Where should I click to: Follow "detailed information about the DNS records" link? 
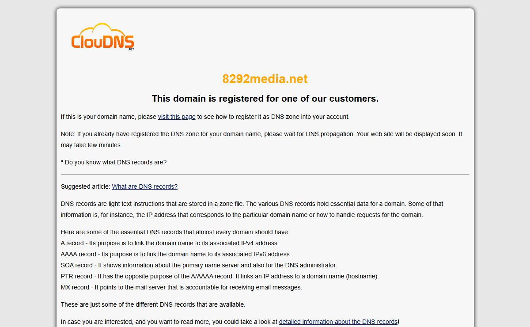click(x=338, y=322)
